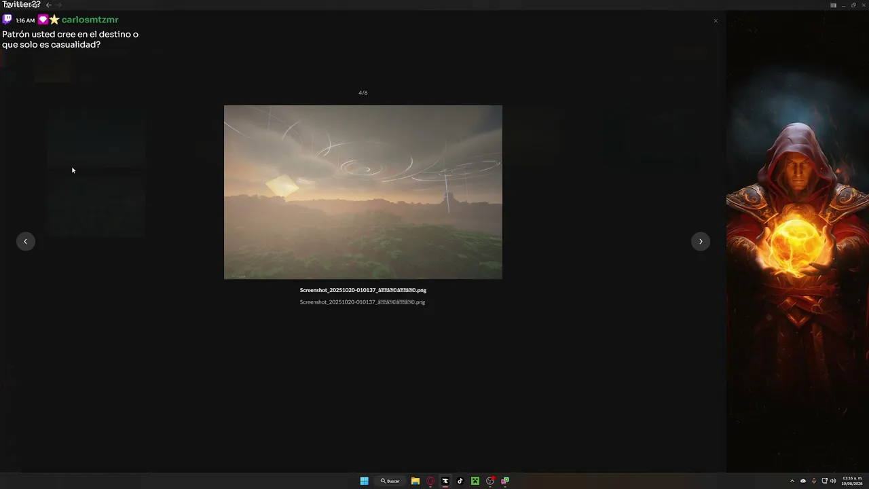The image size is (869, 489).
Task: Click the 1:16 AM chat timestamp
Action: 25,20
